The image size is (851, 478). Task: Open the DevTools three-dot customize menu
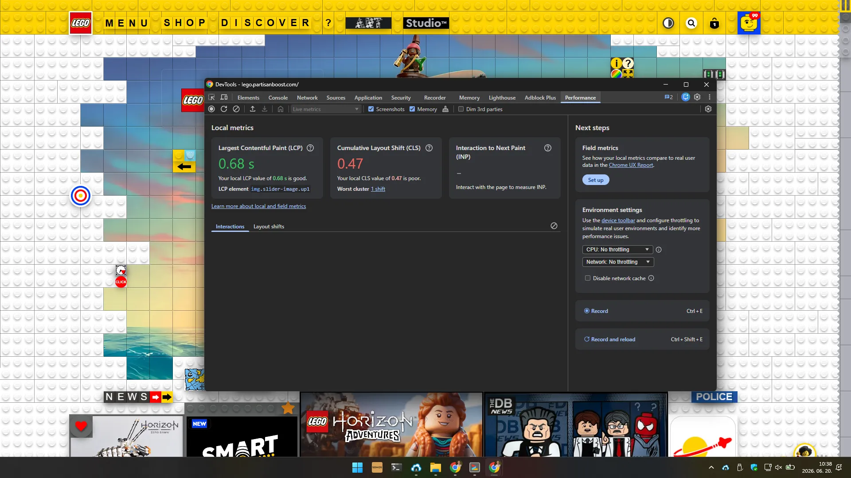710,97
